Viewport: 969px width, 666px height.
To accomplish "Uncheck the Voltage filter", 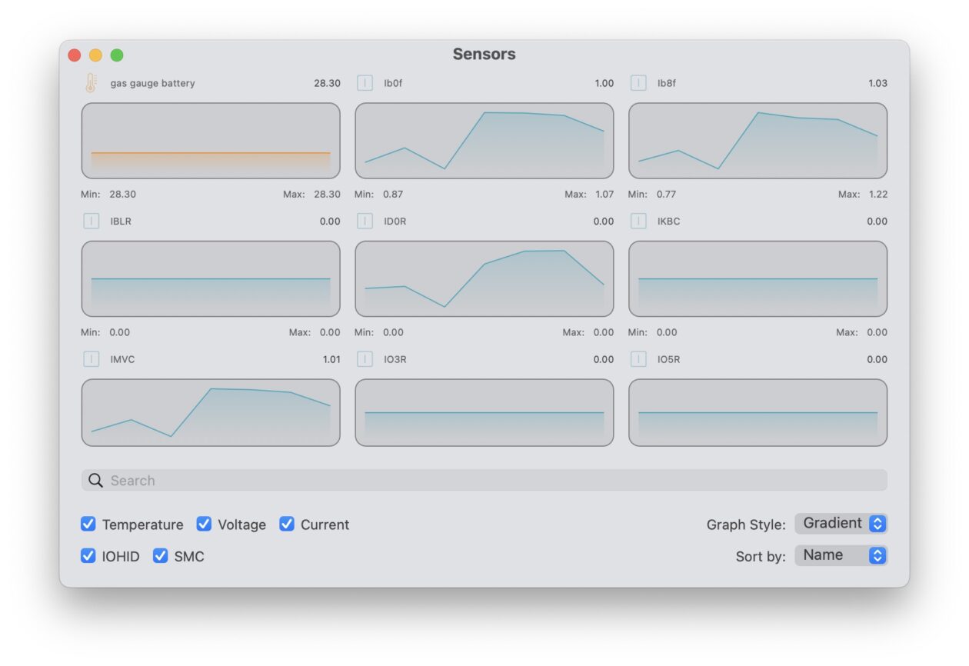I will (x=204, y=524).
